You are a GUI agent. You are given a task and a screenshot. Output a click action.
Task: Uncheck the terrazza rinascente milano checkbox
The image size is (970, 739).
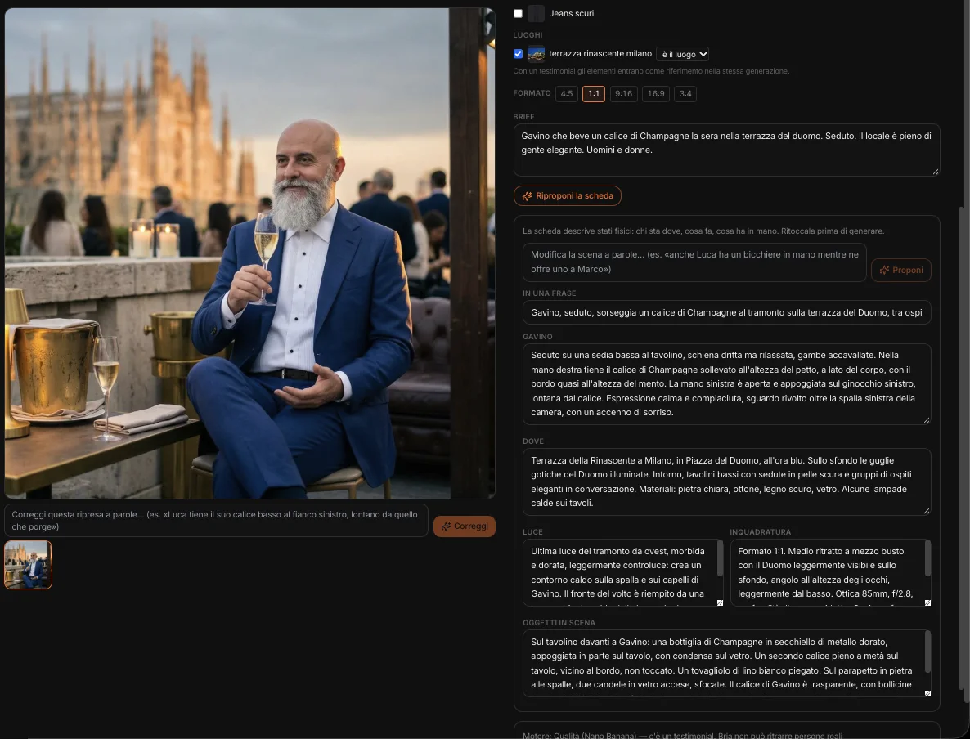coord(518,54)
